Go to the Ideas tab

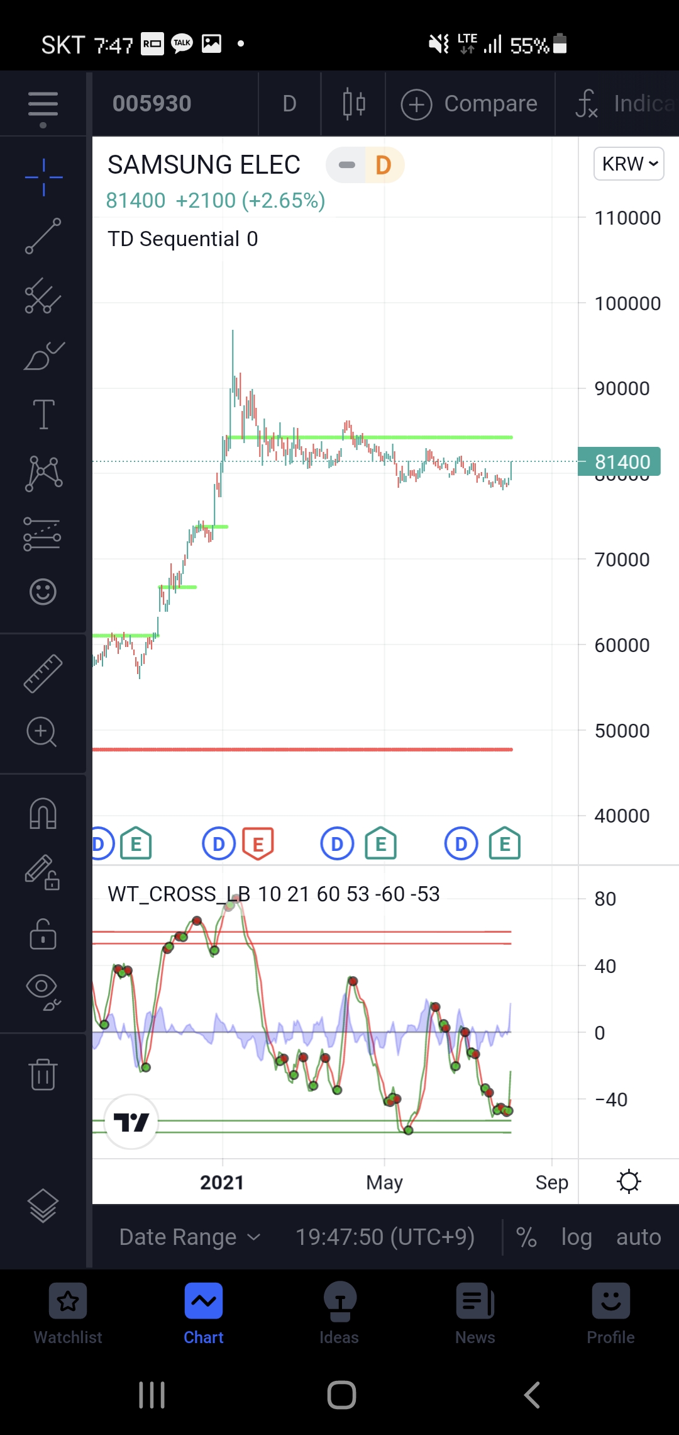tap(339, 1313)
